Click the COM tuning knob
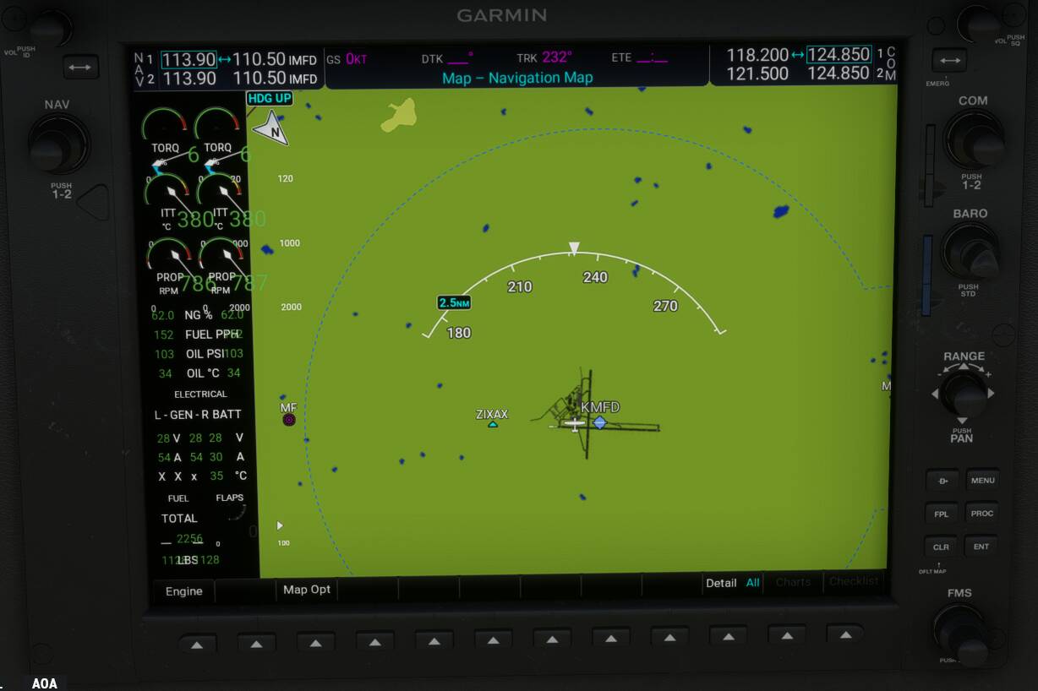 974,139
